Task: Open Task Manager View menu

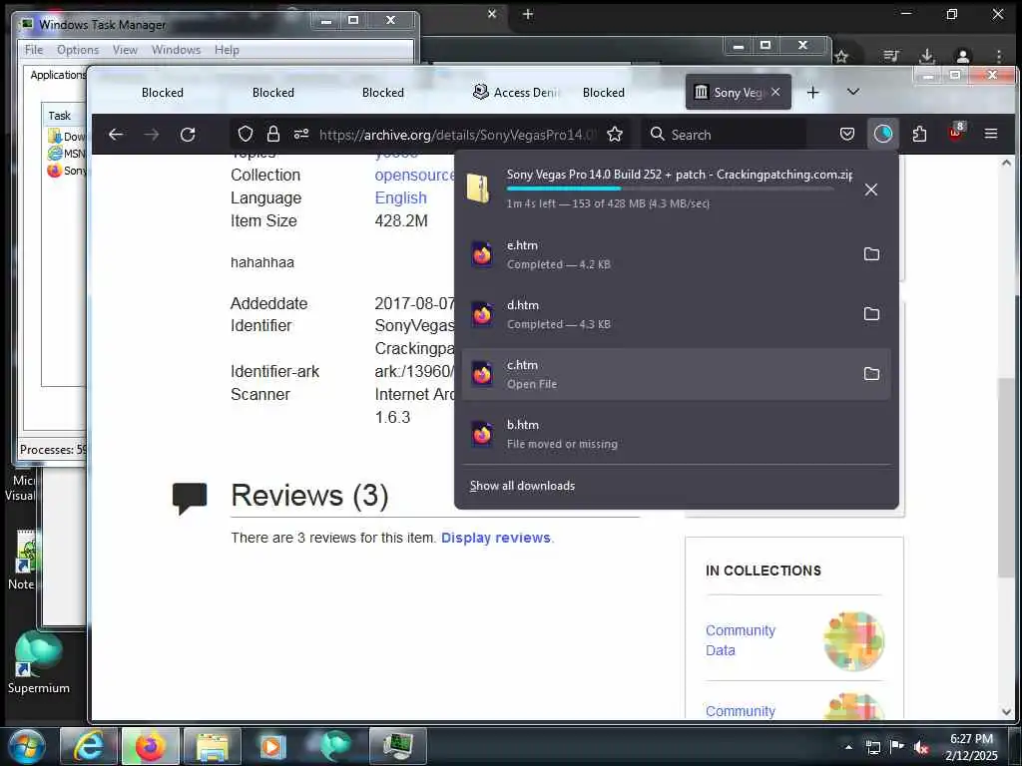Action: pos(125,50)
